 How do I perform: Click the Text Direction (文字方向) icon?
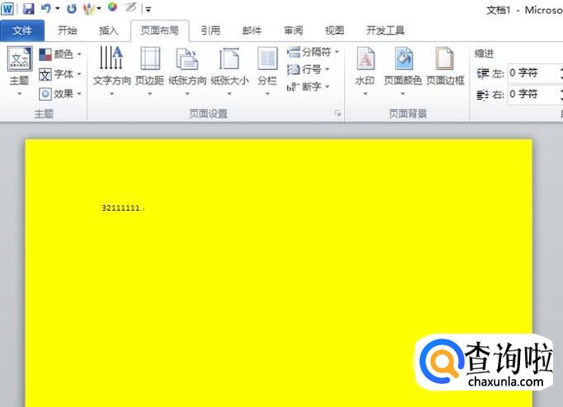pyautogui.click(x=111, y=63)
